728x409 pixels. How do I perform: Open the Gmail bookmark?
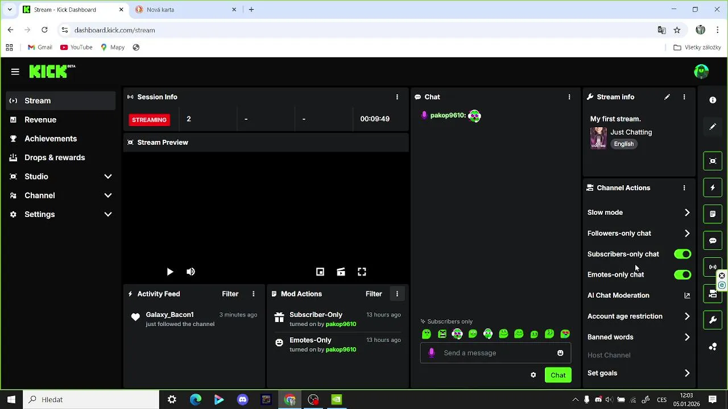40,47
